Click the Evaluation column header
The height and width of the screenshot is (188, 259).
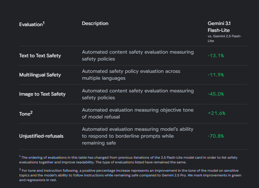coord(31,24)
